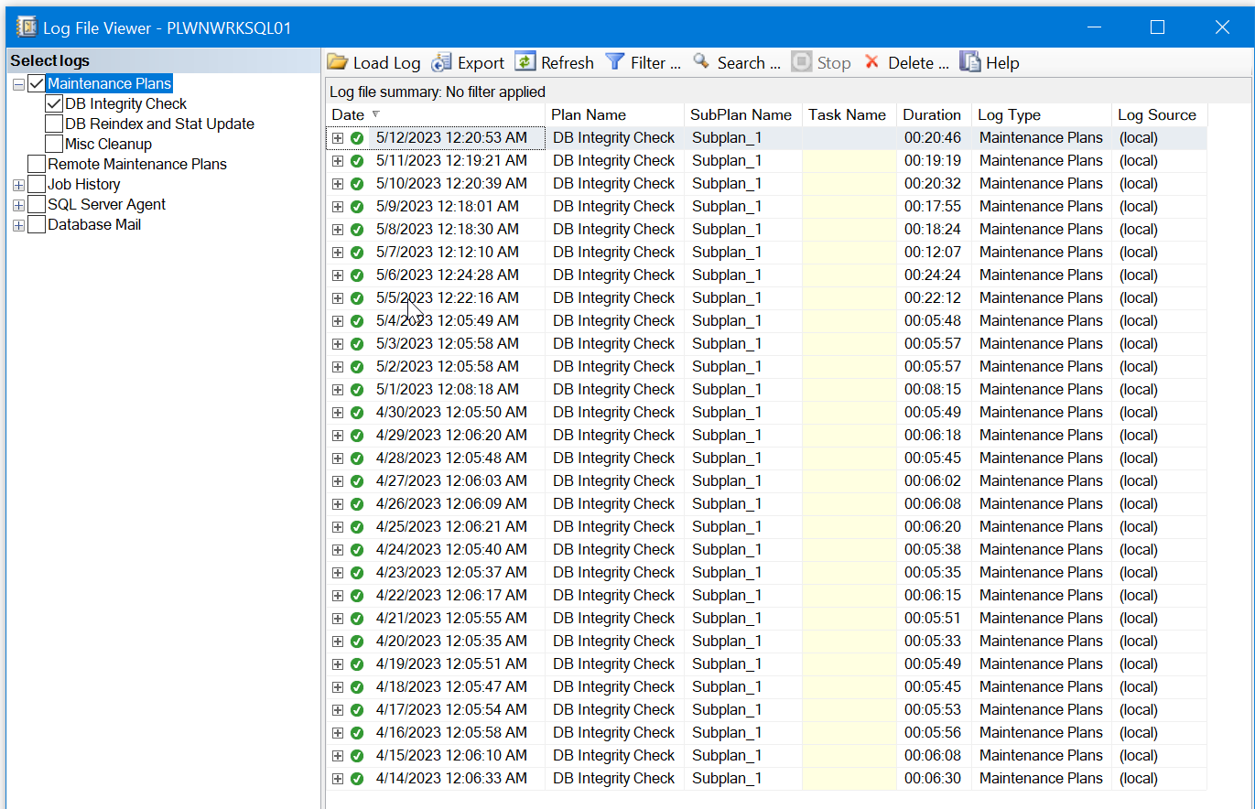1255x809 pixels.
Task: Click the Search magnifier icon
Action: coord(701,61)
